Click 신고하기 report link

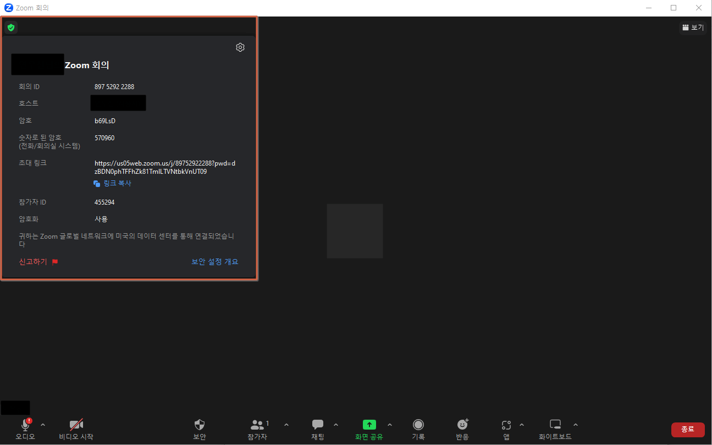coord(33,262)
